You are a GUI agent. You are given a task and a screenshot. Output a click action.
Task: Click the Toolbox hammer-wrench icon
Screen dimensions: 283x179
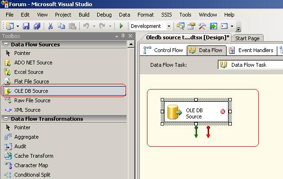(202, 26)
